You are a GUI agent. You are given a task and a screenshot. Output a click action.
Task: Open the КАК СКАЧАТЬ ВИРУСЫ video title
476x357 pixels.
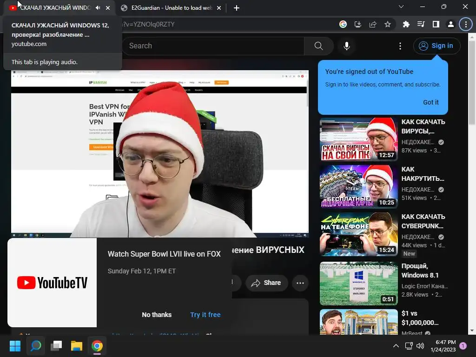(x=423, y=126)
